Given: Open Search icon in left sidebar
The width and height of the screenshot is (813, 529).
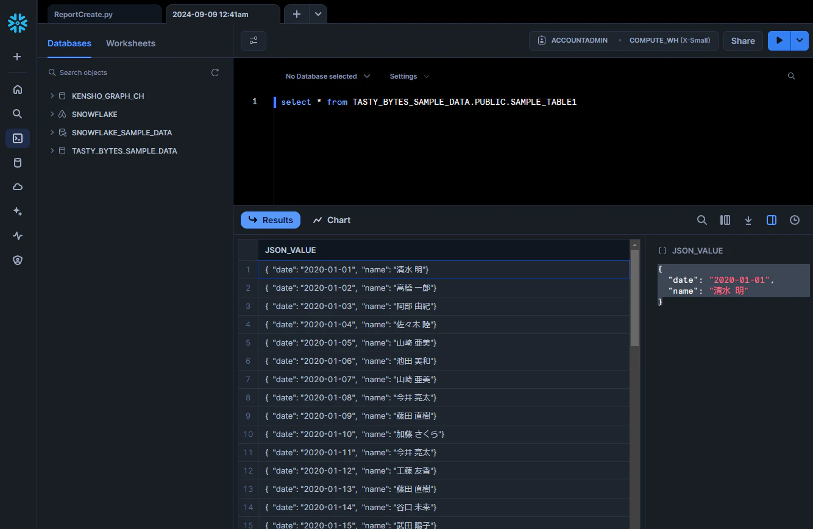Looking at the screenshot, I should 18,114.
